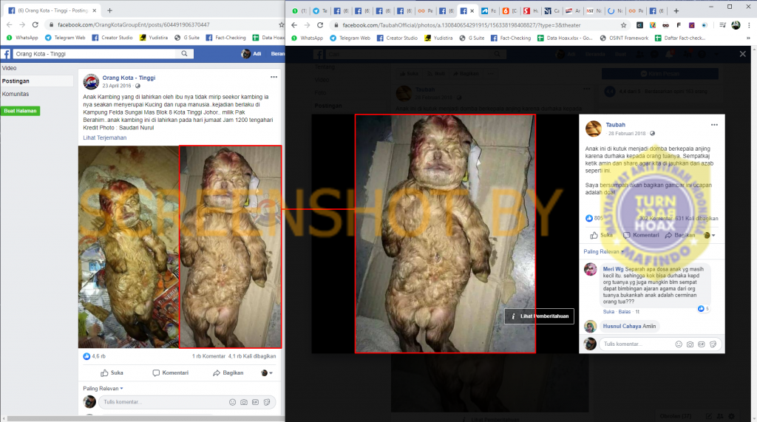Open G Suite bookmark in right window
Image resolution: width=757 pixels, height=422 pixels.
tap(472, 38)
